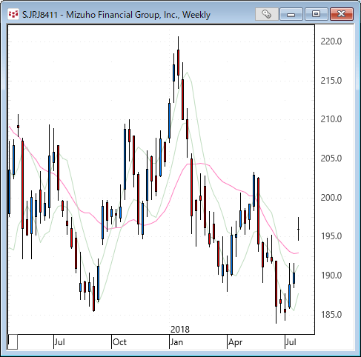Click the 215.0 price scale label
The height and width of the screenshot is (357, 361).
click(x=331, y=81)
